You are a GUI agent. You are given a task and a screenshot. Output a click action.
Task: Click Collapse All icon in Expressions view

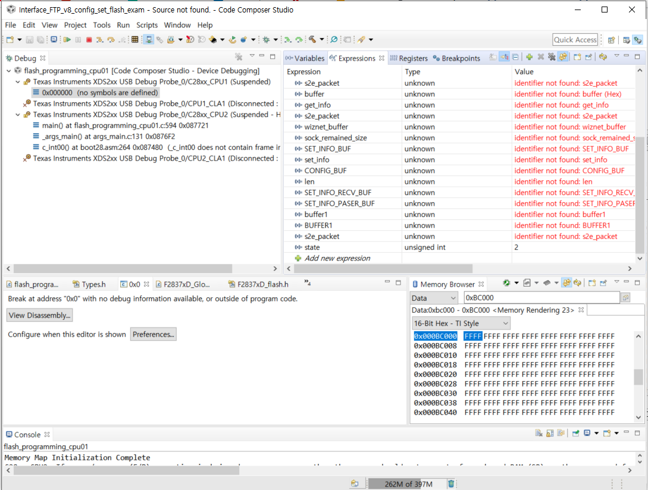pyautogui.click(x=515, y=57)
